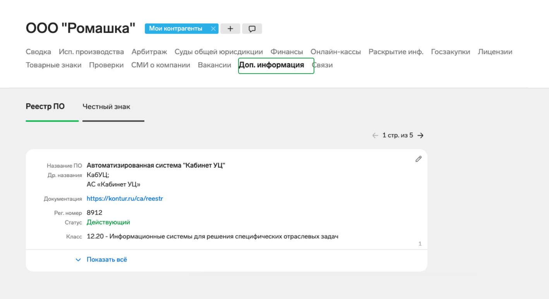Open the comment bubble icon
The image size is (549, 299).
click(252, 28)
